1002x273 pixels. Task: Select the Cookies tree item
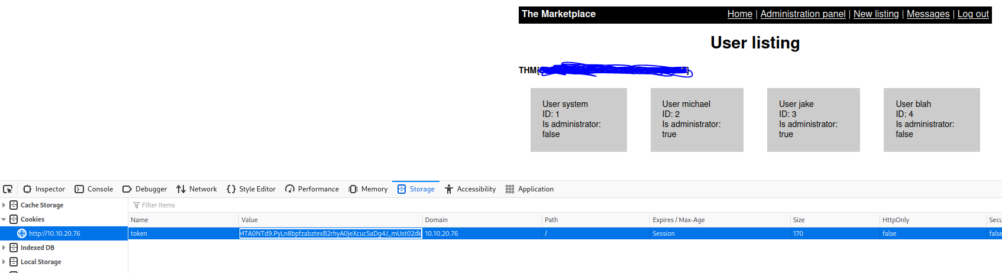(33, 219)
